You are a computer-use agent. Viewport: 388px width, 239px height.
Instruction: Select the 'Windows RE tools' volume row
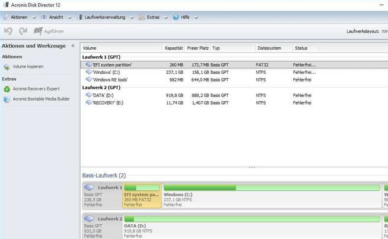[234, 80]
